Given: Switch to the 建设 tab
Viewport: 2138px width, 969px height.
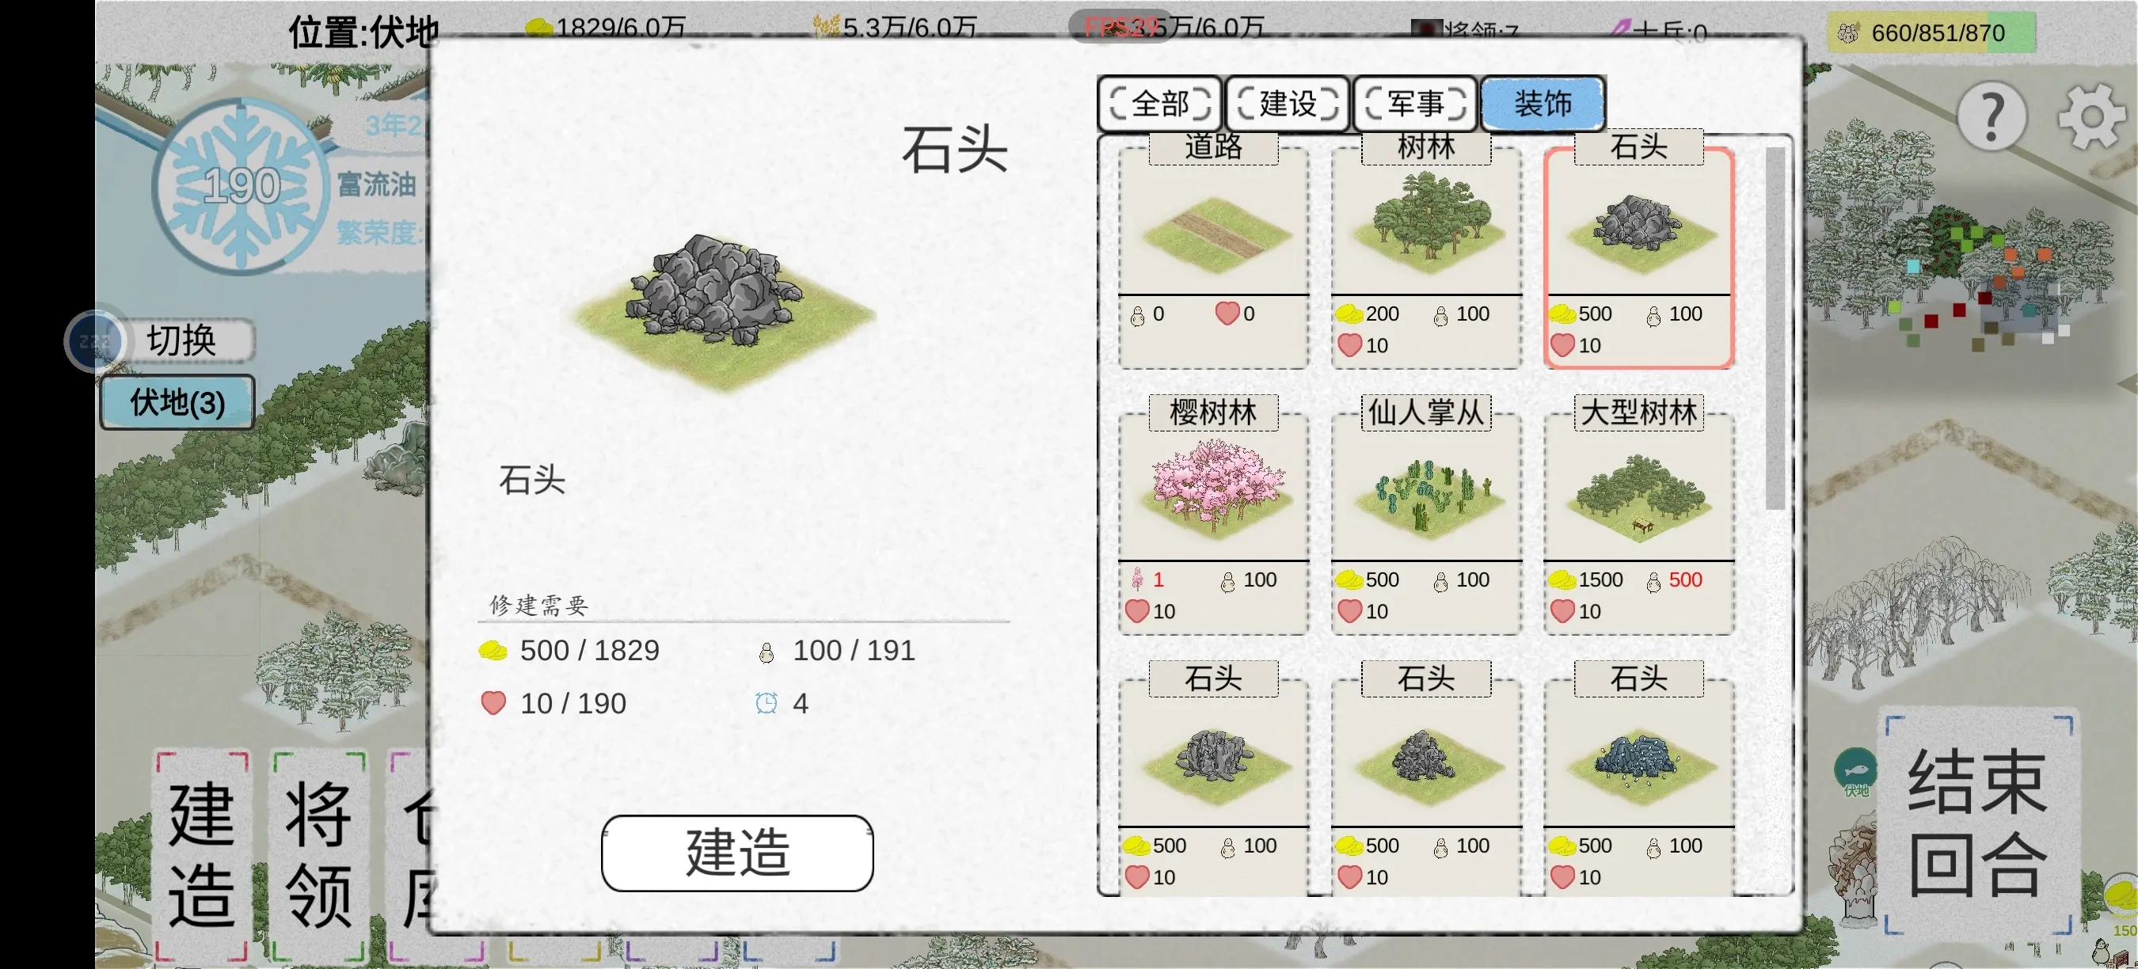Looking at the screenshot, I should pos(1288,104).
